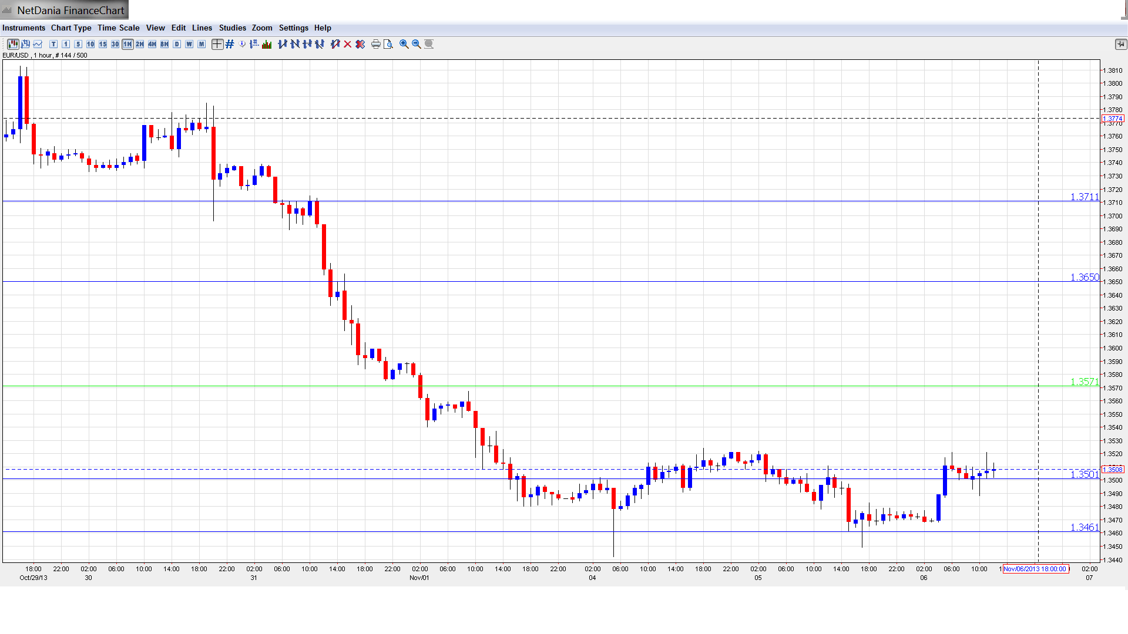Viewport: 1128px width, 634px height.
Task: Open Instruments menu
Action: coord(23,28)
